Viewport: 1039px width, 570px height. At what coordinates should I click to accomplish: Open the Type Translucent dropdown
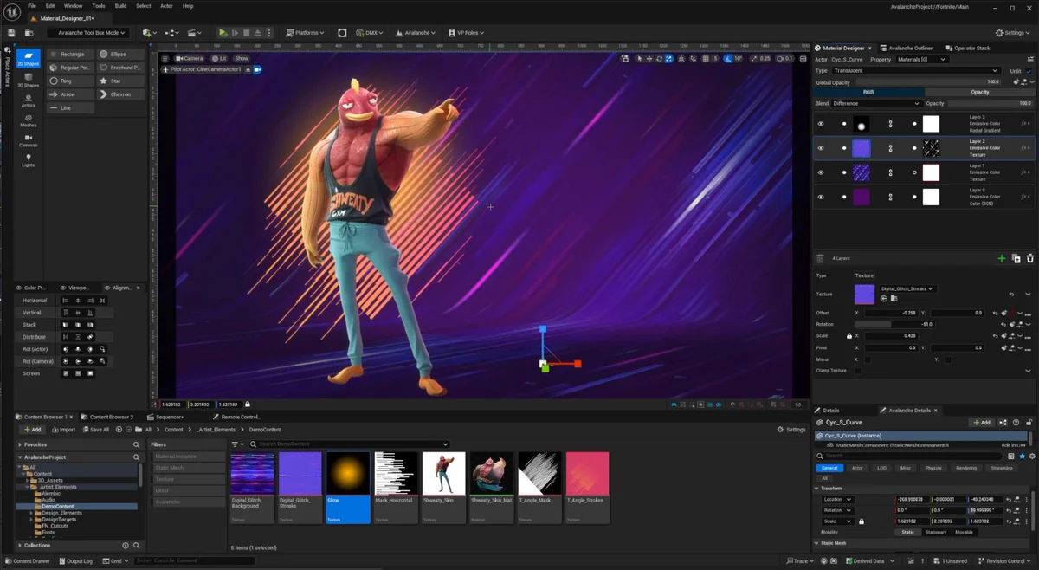coord(918,70)
